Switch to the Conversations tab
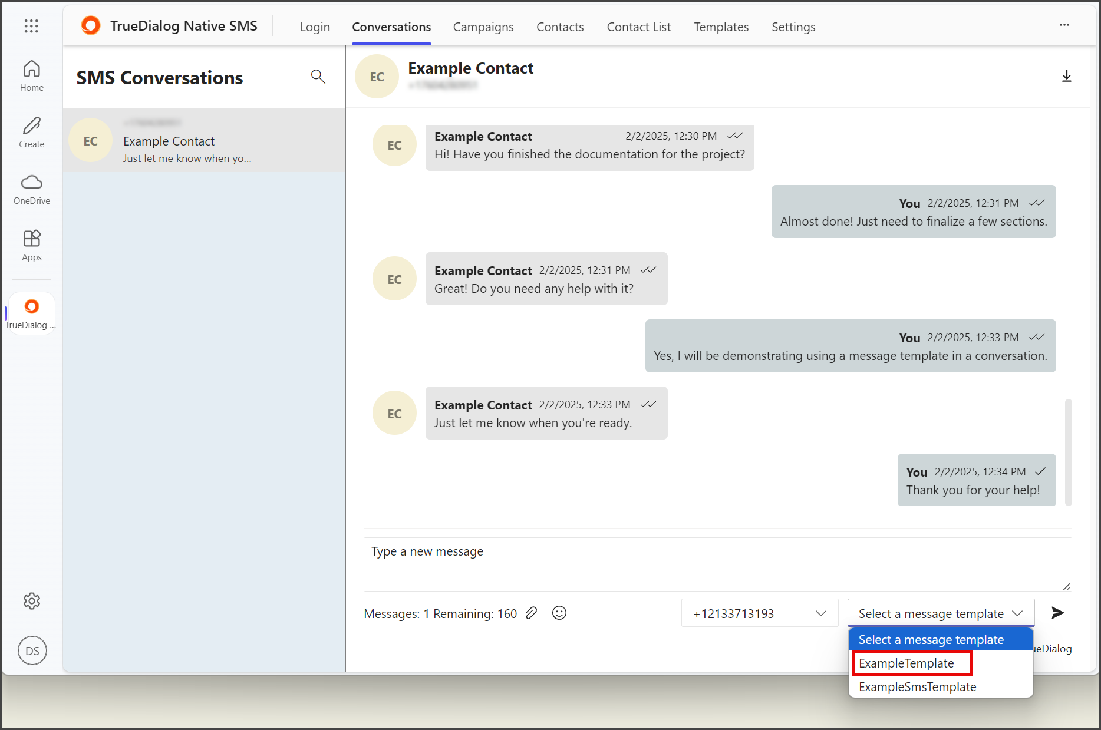The image size is (1101, 730). tap(391, 27)
